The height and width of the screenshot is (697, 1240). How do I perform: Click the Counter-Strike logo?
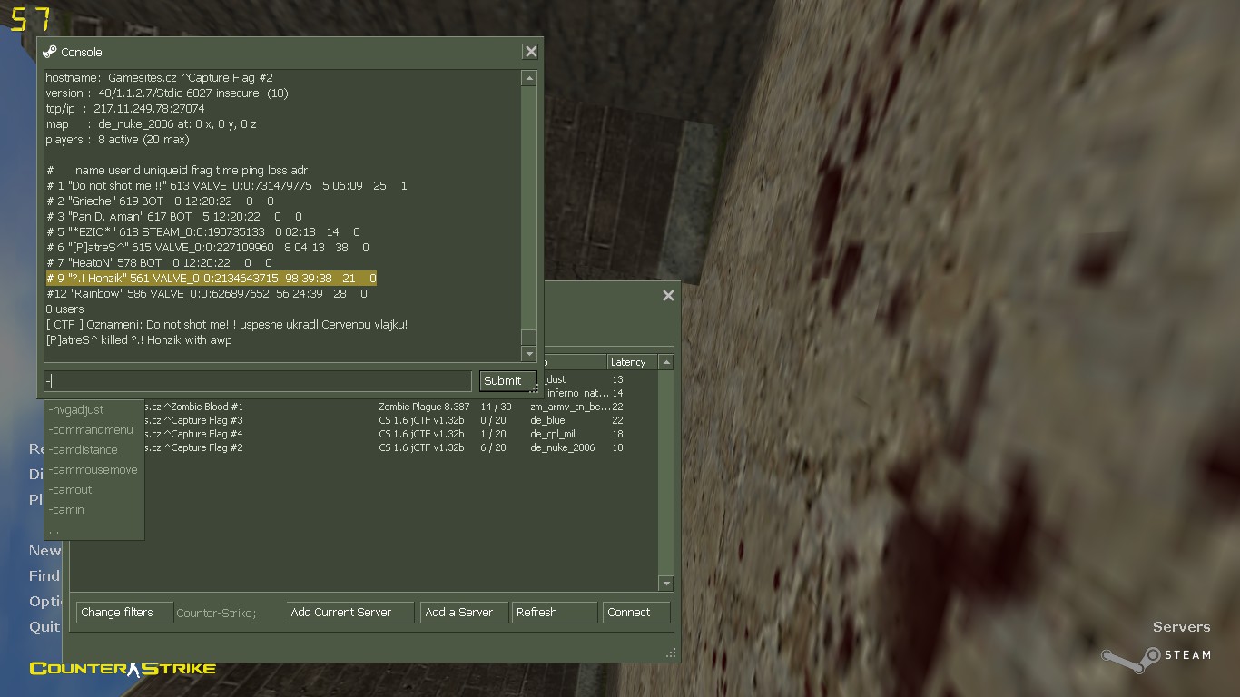tap(123, 669)
